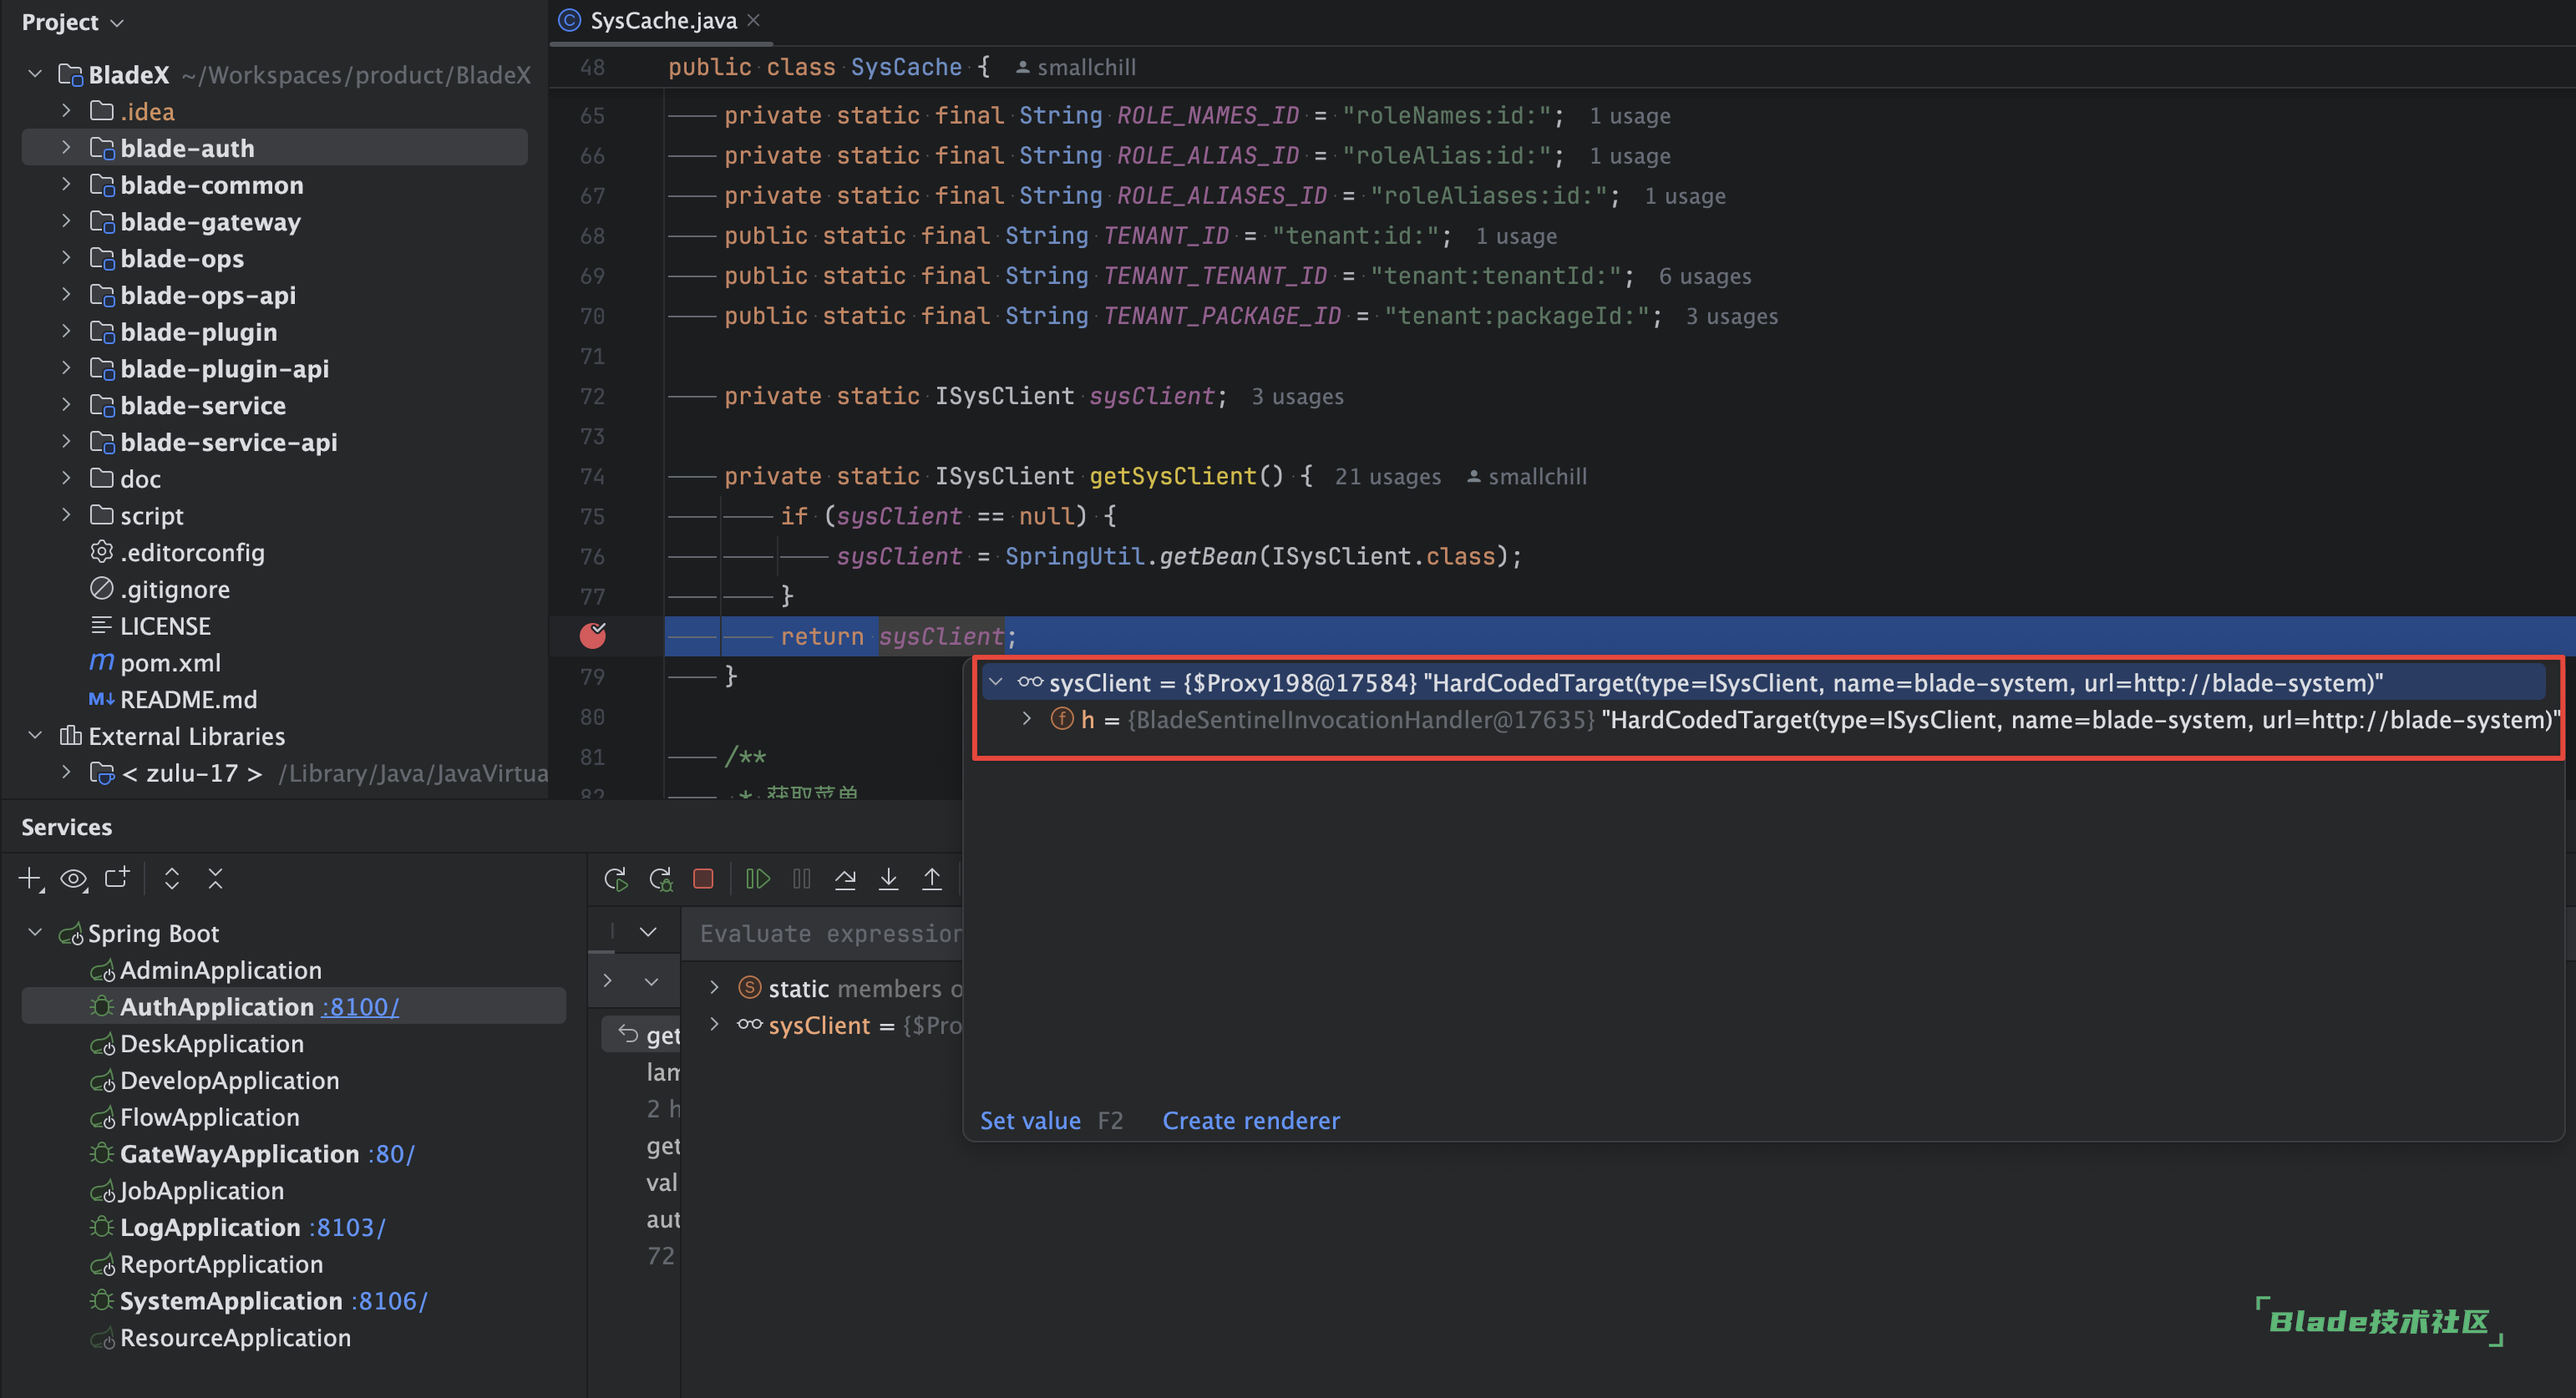Open the Project view dropdown
The height and width of the screenshot is (1398, 2576).
73,22
